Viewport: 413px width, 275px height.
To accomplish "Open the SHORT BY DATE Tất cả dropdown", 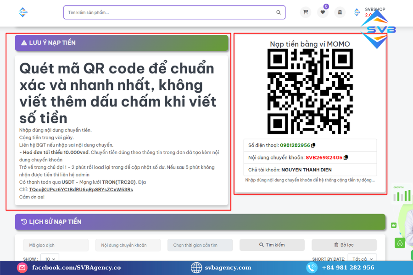I will (x=363, y=258).
